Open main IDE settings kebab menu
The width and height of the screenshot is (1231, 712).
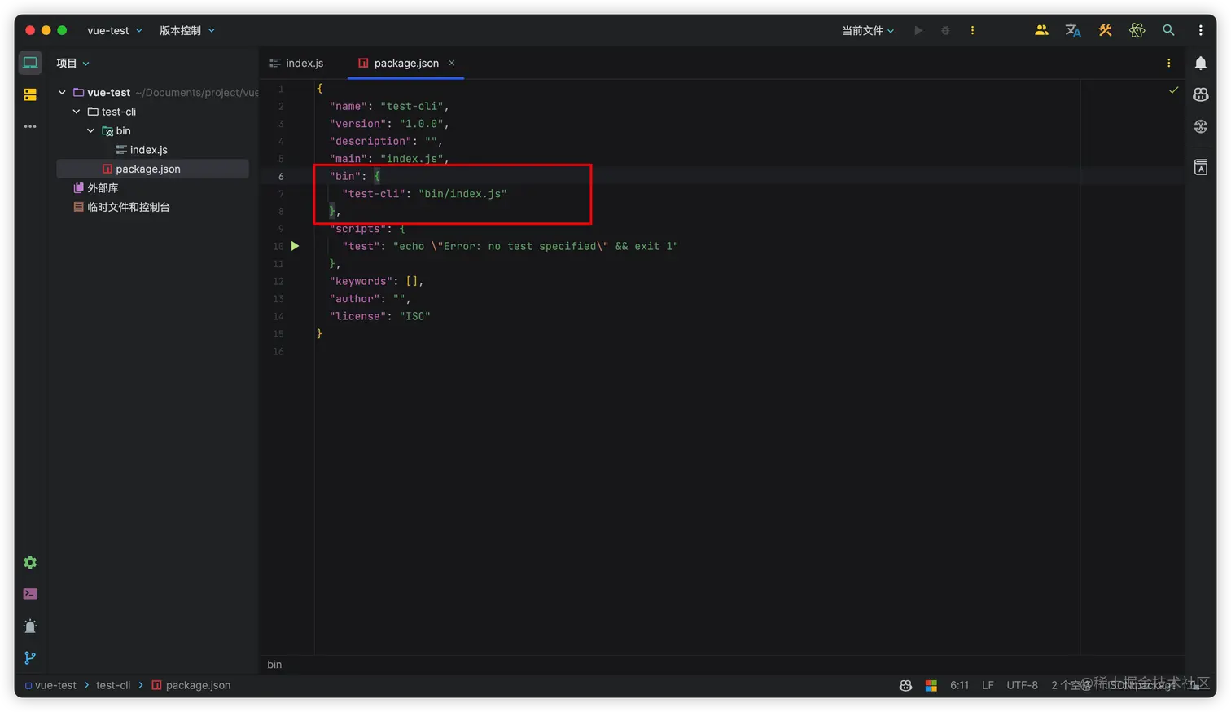(1200, 30)
